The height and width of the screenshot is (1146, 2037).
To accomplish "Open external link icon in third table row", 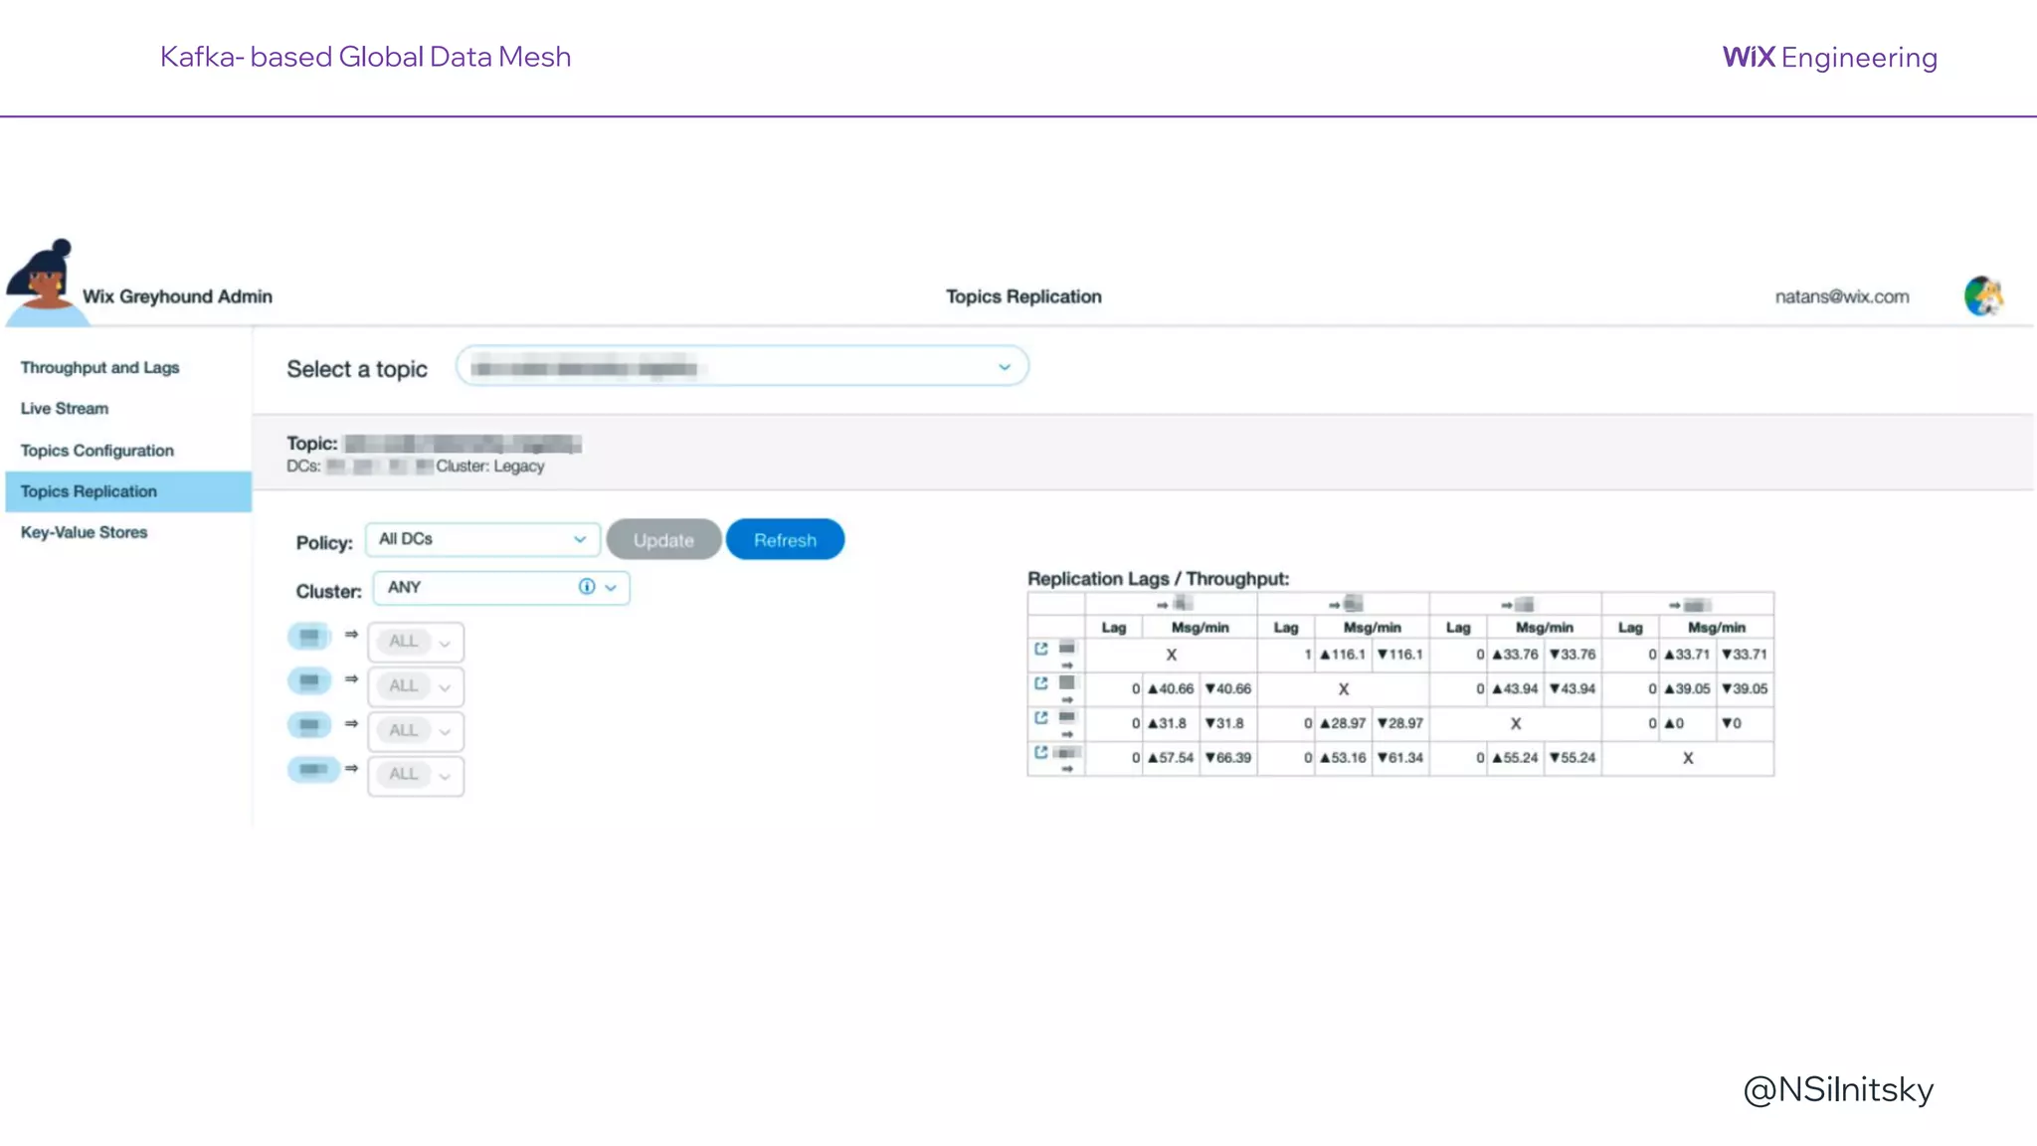I will [x=1040, y=717].
